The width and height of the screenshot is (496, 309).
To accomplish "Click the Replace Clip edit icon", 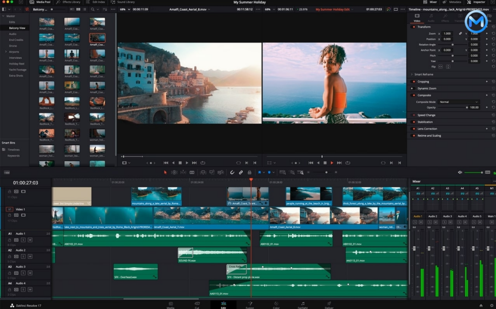I will (221, 173).
